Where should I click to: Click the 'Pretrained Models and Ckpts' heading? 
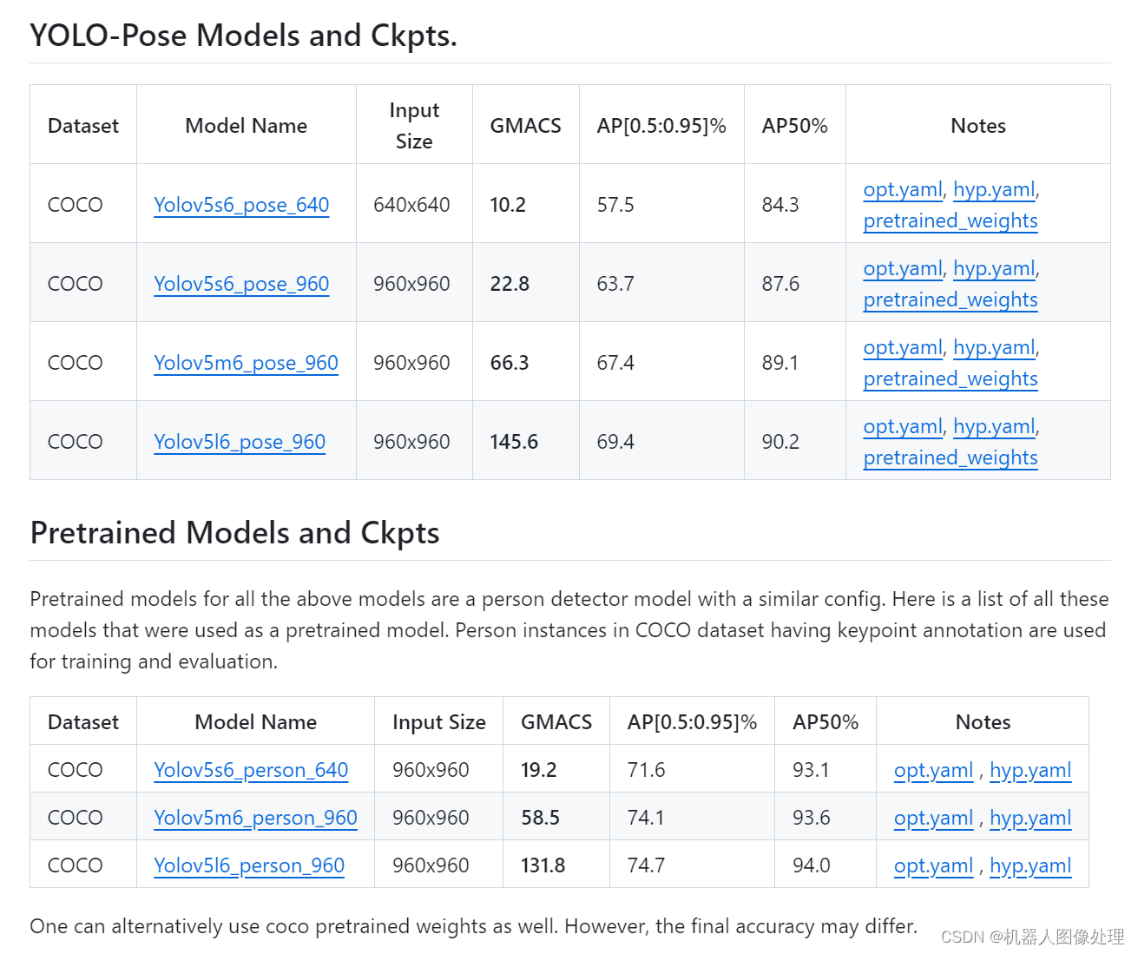(x=234, y=533)
